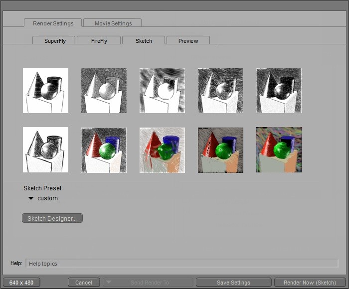Switch to the Preview renderer tab

188,41
